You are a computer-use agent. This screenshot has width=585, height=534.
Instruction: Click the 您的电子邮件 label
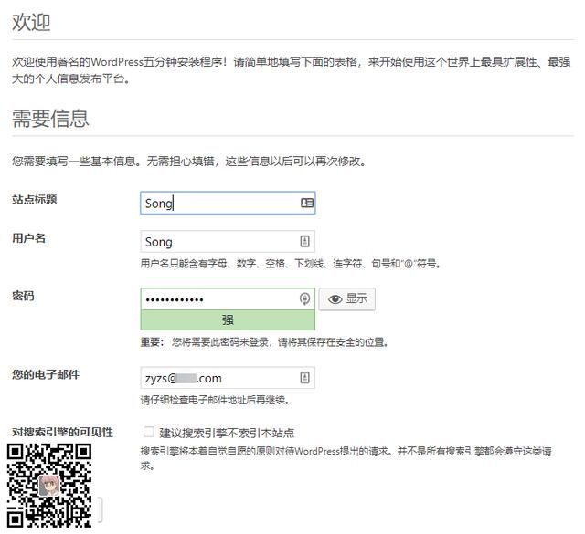coord(46,374)
